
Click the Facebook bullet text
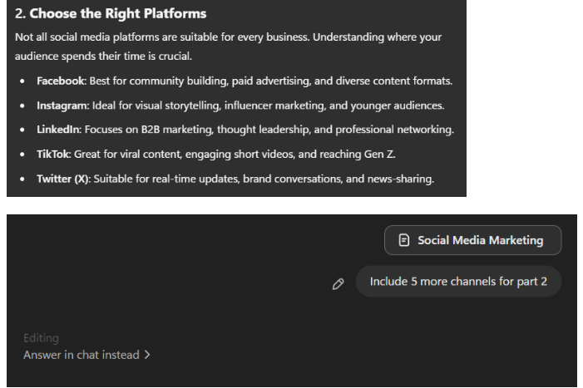click(245, 81)
